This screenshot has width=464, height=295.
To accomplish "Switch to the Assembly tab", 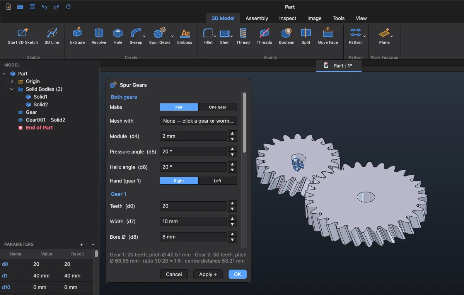I will point(257,18).
